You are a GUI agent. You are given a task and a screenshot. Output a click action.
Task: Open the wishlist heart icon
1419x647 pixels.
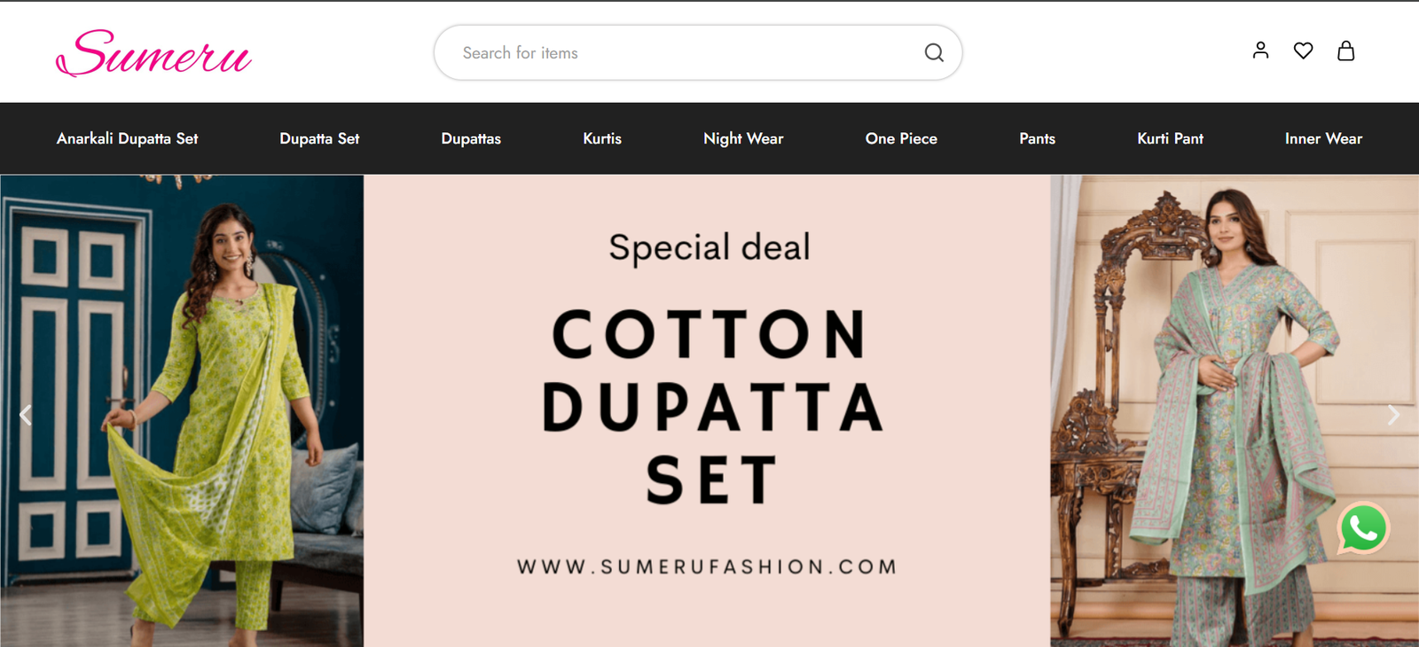click(1303, 51)
